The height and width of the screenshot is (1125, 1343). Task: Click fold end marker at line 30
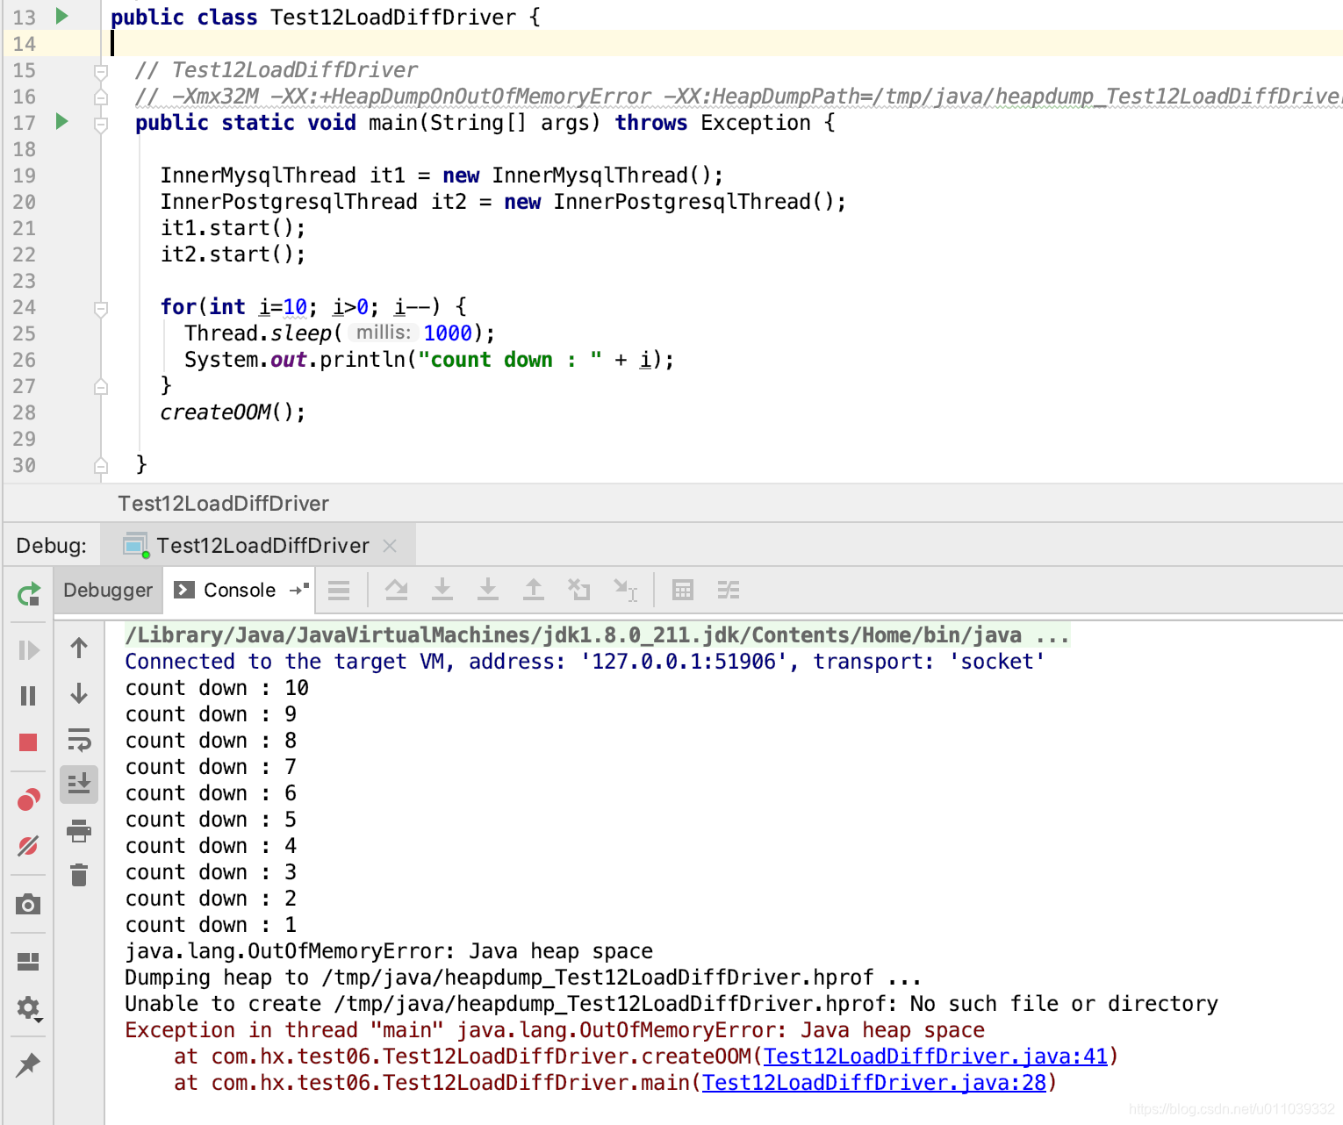click(101, 465)
